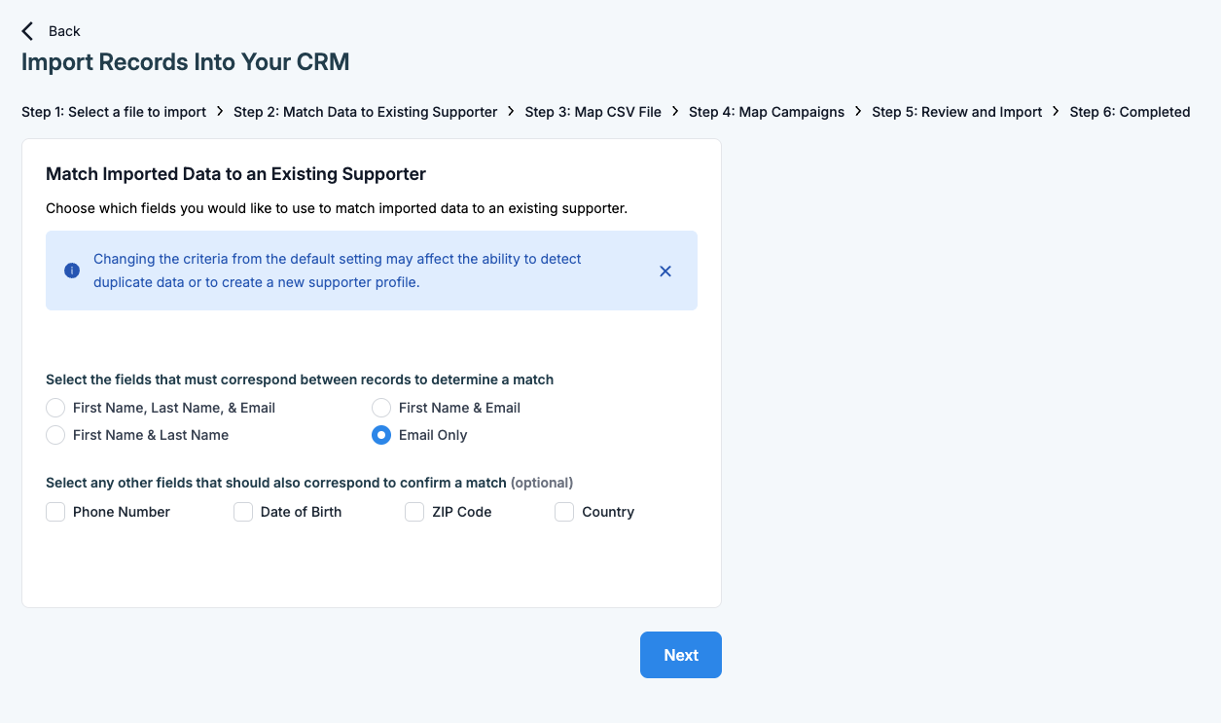Go to Step 1: Select a file
The width and height of the screenshot is (1221, 723).
click(114, 112)
